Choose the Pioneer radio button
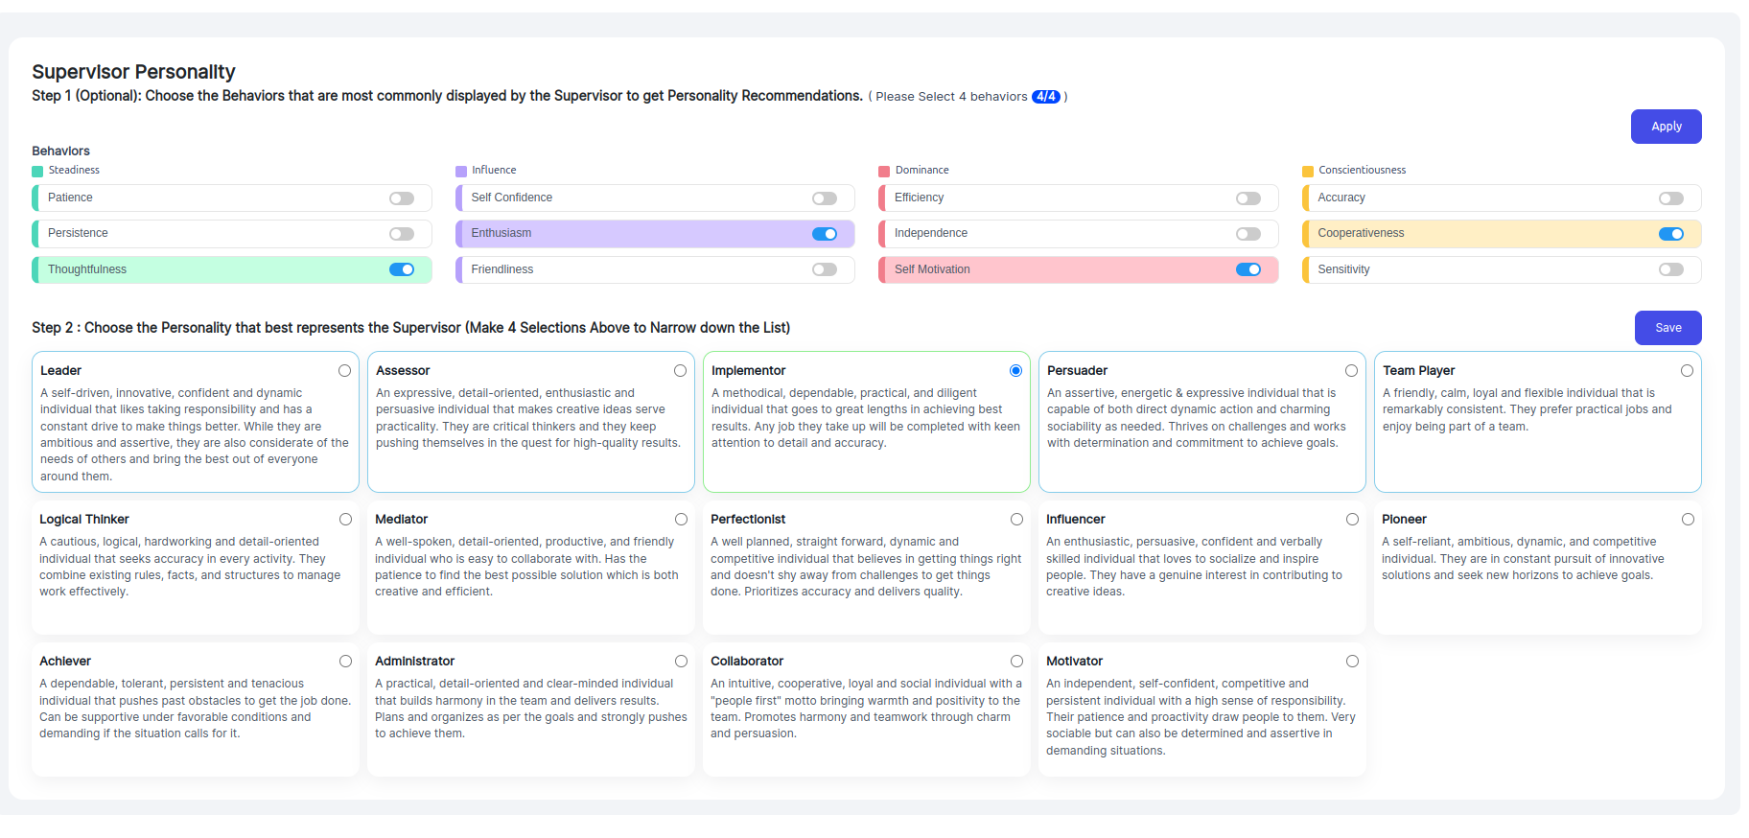Viewport: 1749px width, 838px height. coord(1688,520)
